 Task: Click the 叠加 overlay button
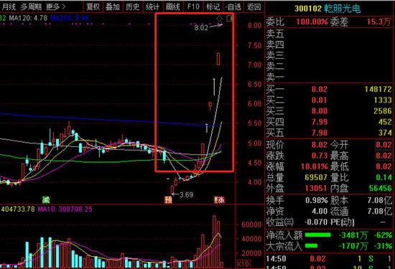[x=113, y=6]
